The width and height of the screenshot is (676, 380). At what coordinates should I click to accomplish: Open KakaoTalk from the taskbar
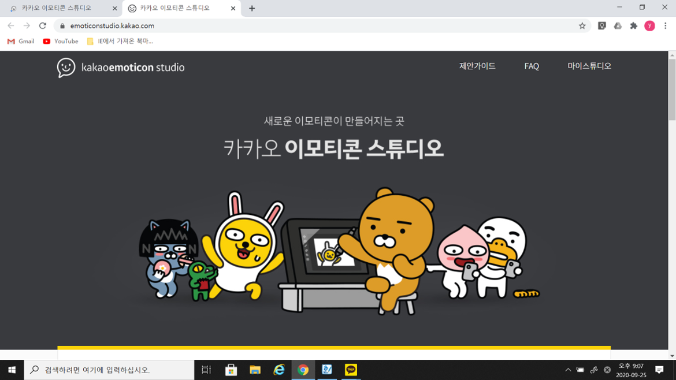tap(351, 370)
